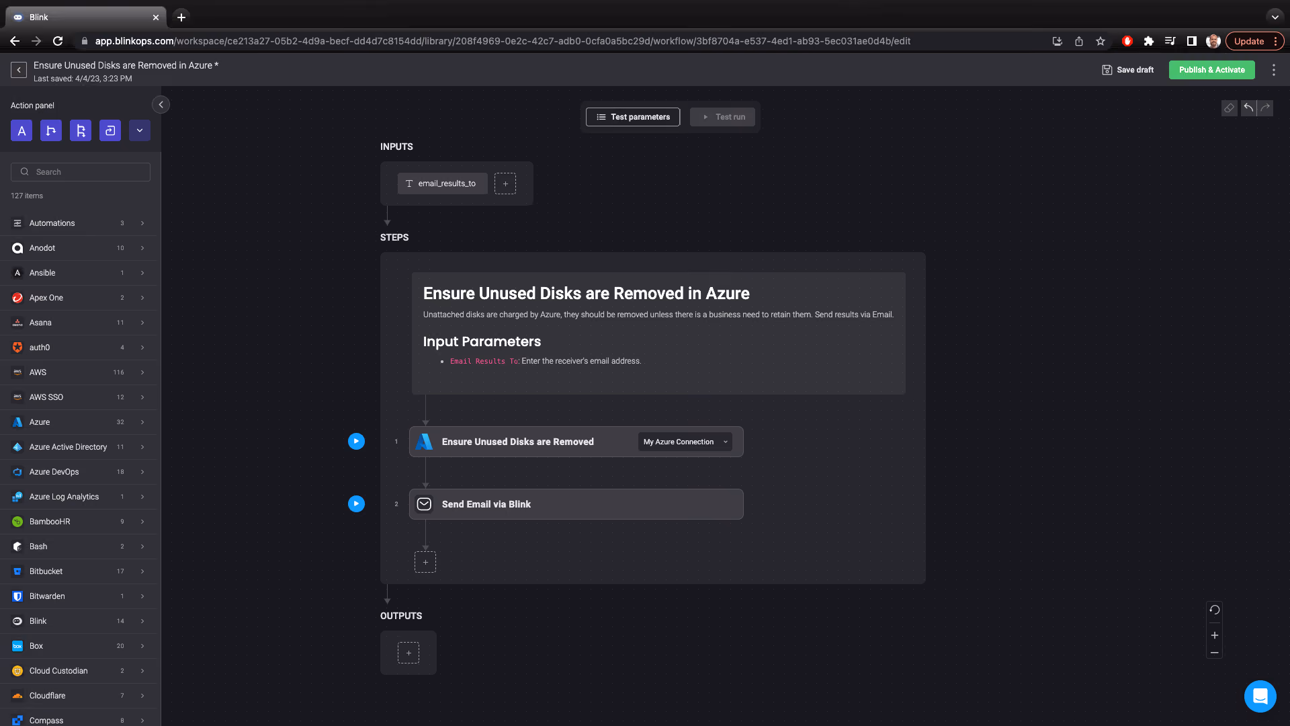Open Azure Active Directory actions
Screen dimensions: 1290x726
(78, 447)
